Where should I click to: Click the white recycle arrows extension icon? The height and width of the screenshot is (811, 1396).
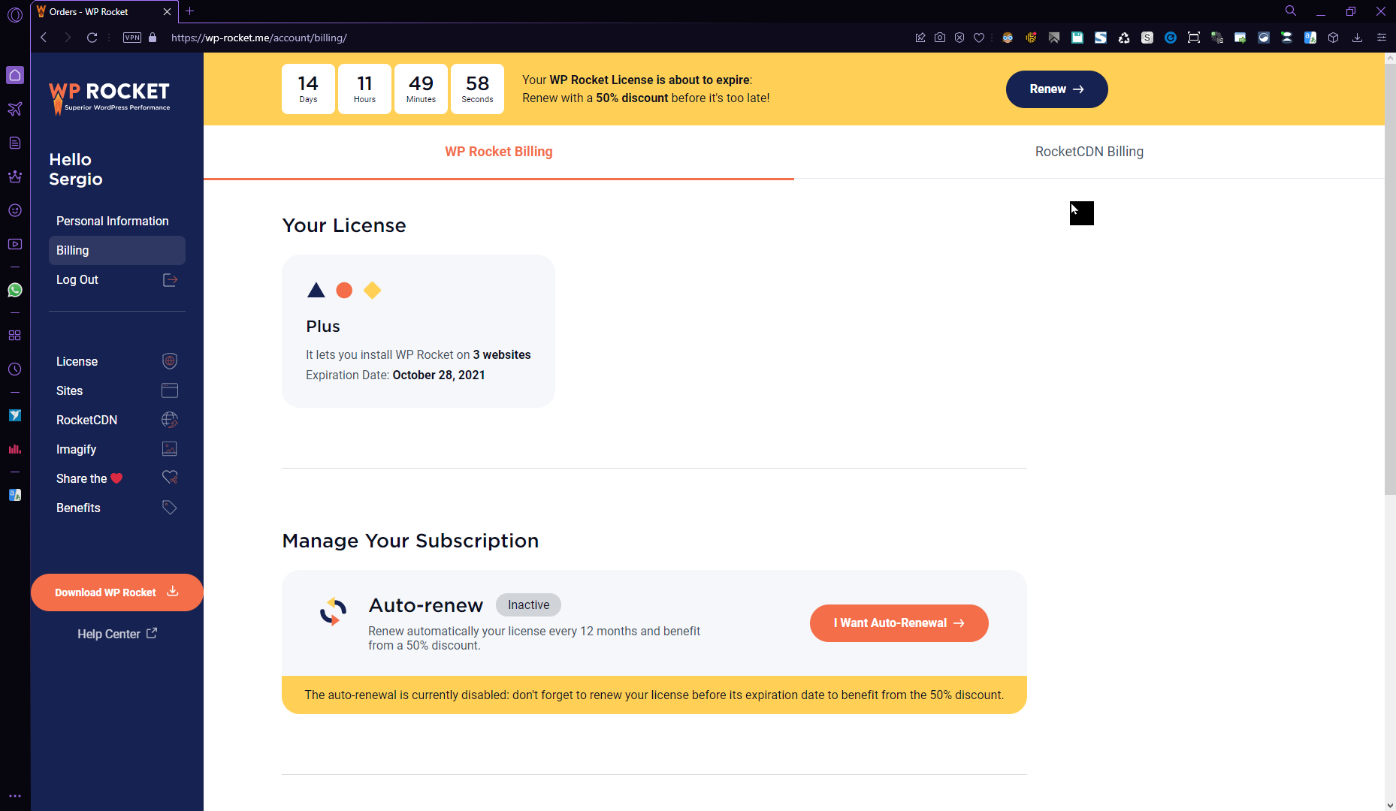[x=1124, y=38]
